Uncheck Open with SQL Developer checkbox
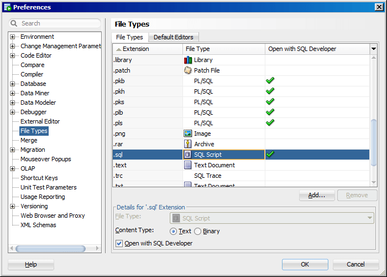Viewport: 387px width, 277px height. click(119, 243)
